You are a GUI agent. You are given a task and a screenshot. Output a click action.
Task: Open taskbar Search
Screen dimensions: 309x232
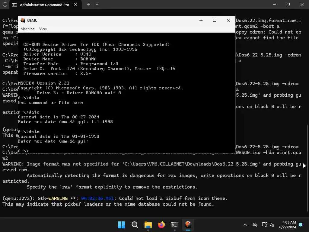(x=135, y=225)
